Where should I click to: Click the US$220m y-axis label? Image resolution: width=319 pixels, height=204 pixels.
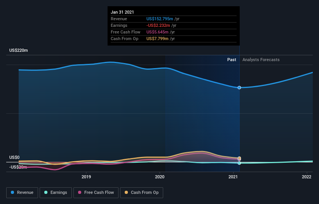(x=19, y=50)
